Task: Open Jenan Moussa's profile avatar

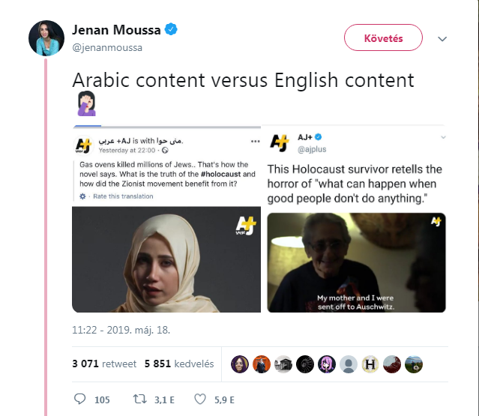Action: point(46,38)
